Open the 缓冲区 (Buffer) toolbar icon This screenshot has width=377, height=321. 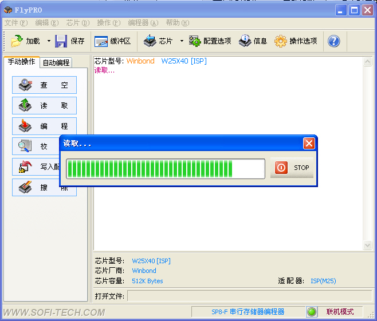[101, 41]
